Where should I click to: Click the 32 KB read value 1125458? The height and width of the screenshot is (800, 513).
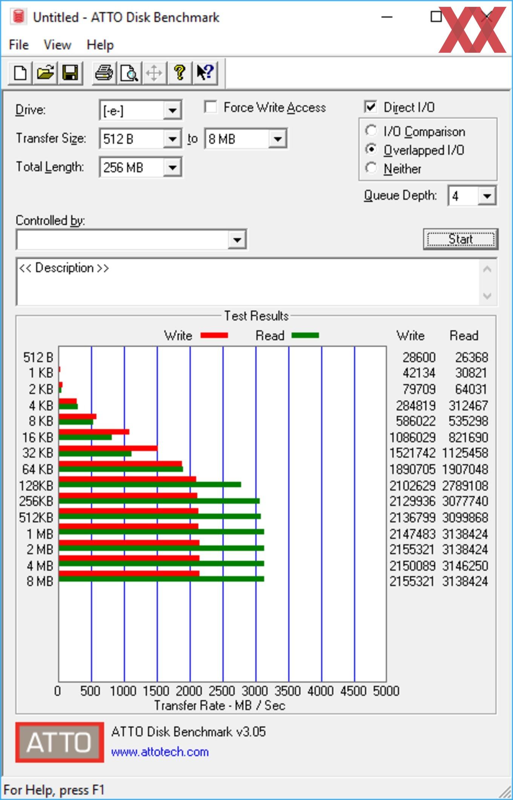(x=465, y=453)
